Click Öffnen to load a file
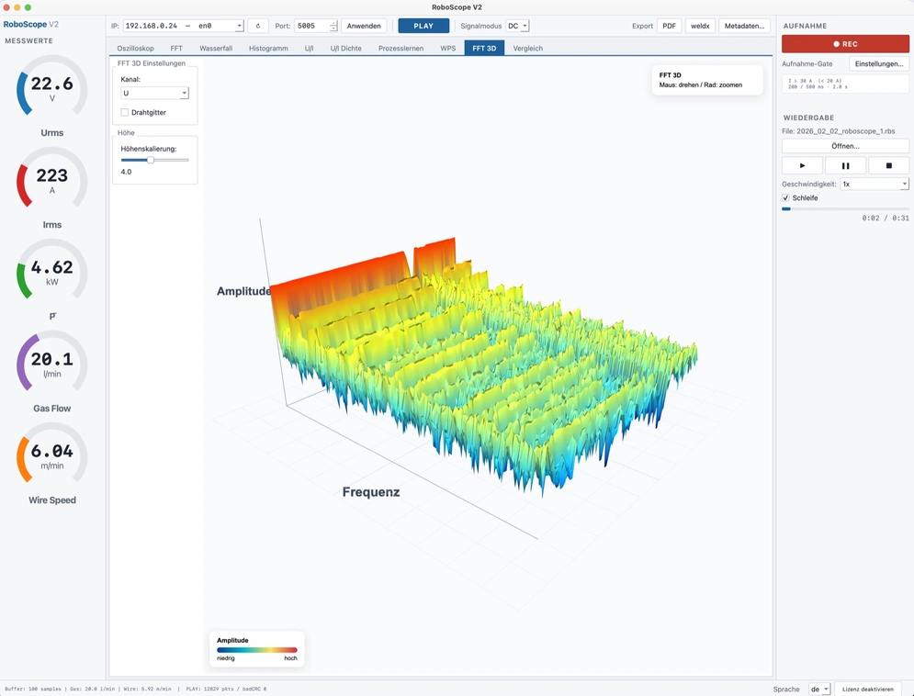The width and height of the screenshot is (914, 696). [845, 146]
